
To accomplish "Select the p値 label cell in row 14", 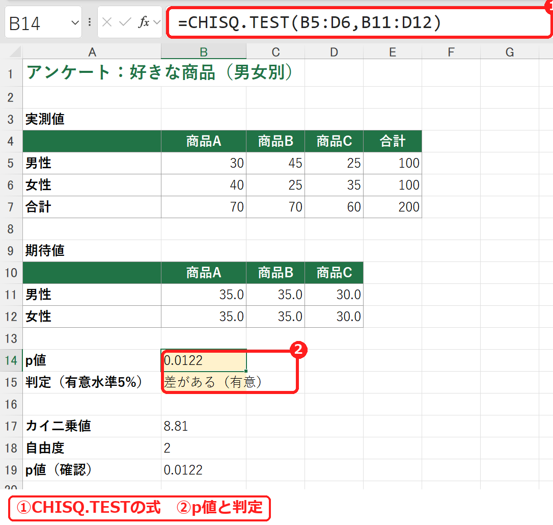I will pyautogui.click(x=92, y=360).
